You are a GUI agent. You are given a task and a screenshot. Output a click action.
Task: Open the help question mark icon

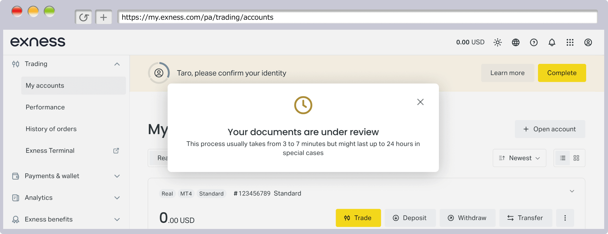(x=534, y=42)
